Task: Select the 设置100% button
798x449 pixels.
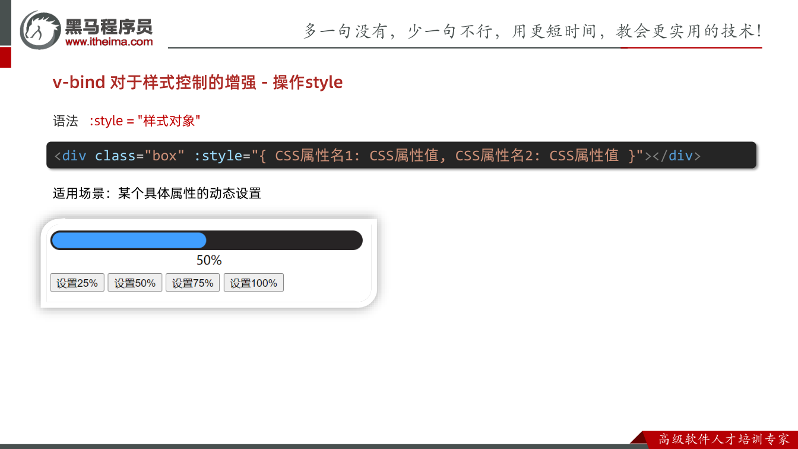Action: pos(254,283)
